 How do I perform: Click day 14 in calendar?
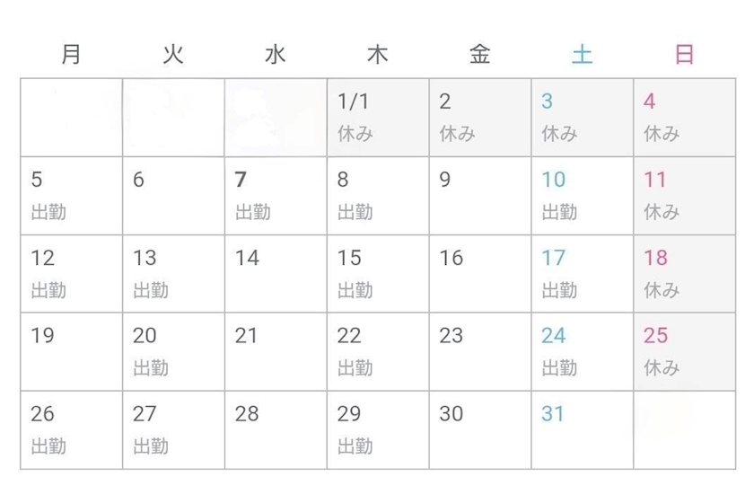pos(276,274)
